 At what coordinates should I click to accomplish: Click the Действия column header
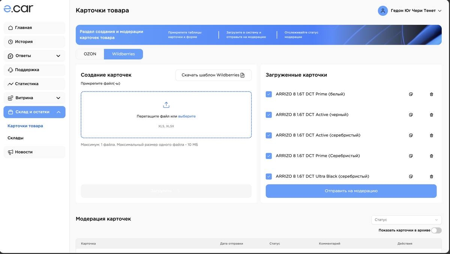tap(405, 243)
